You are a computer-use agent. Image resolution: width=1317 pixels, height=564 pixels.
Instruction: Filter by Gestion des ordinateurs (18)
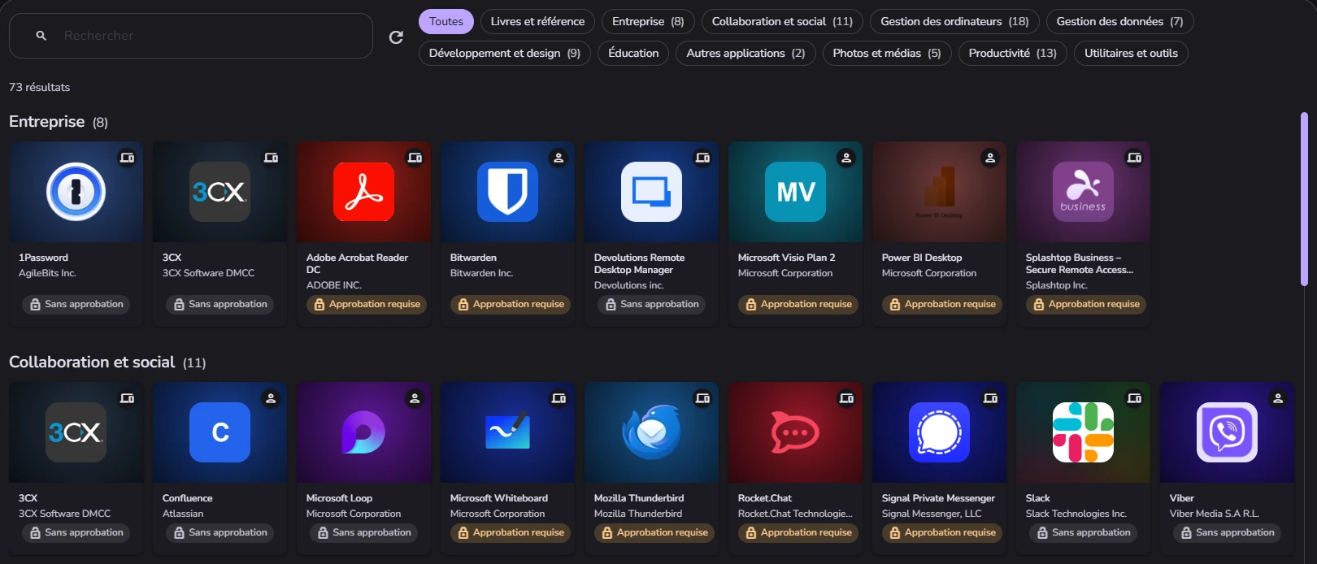[x=954, y=22]
